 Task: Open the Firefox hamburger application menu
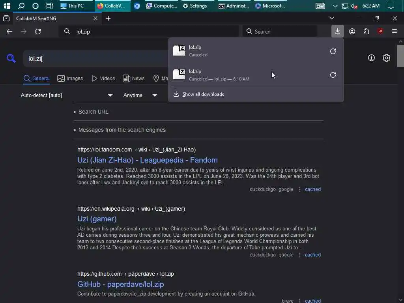tap(395, 32)
